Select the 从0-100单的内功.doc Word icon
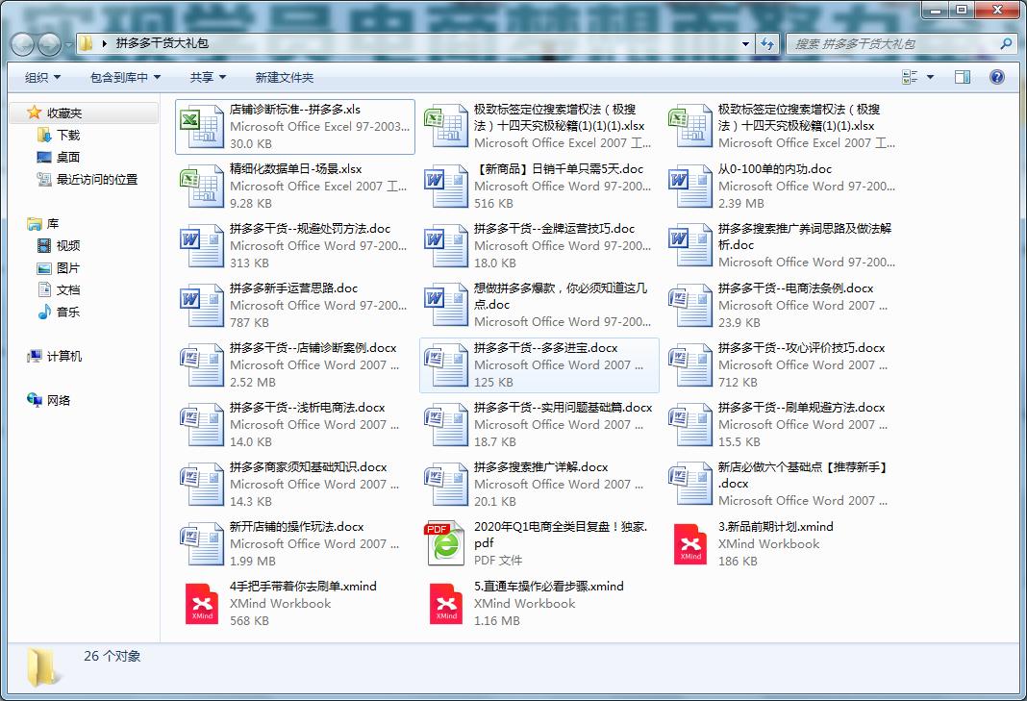 (x=690, y=186)
